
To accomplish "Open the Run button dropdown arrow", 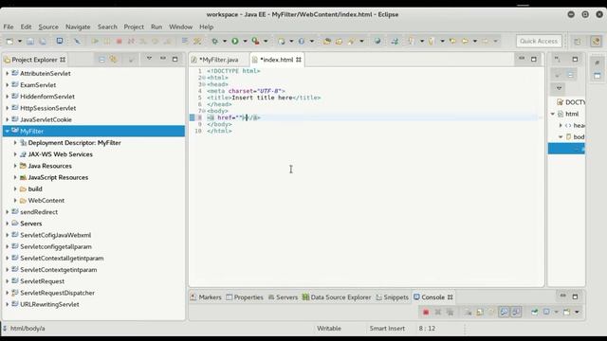I will pyautogui.click(x=245, y=41).
